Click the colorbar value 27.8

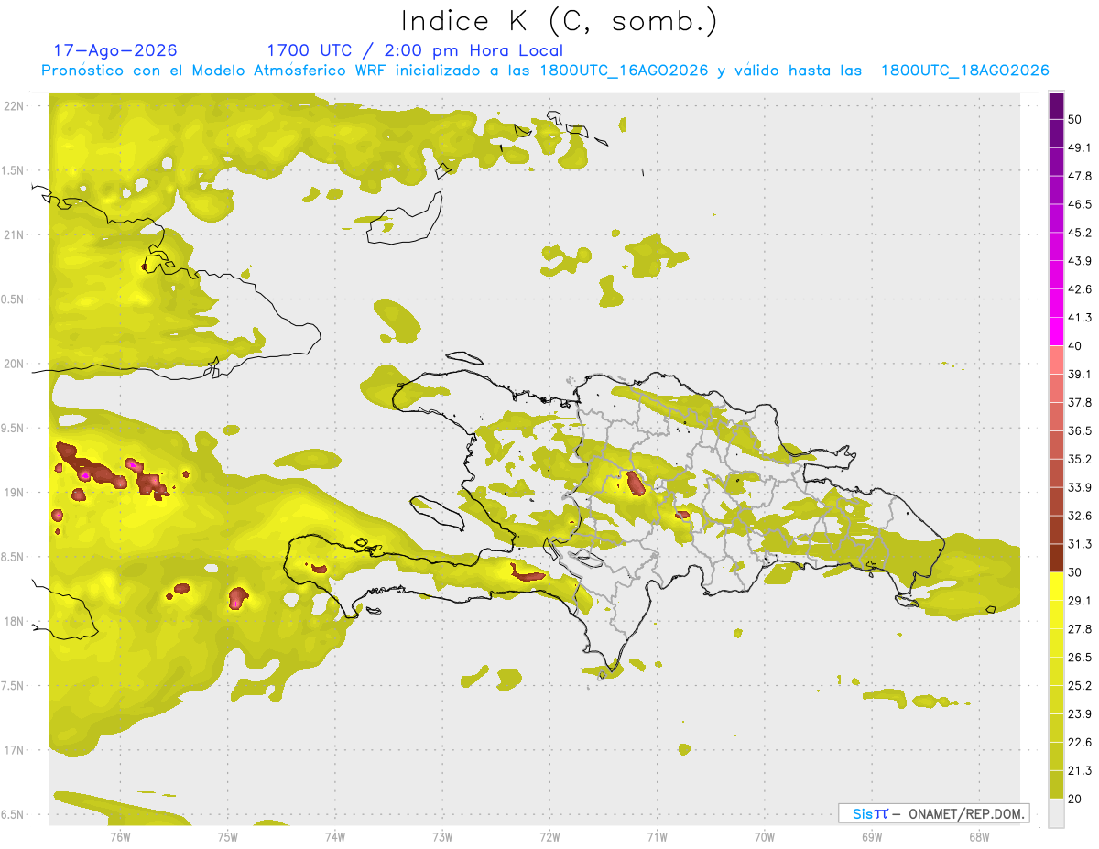[x=1080, y=629]
